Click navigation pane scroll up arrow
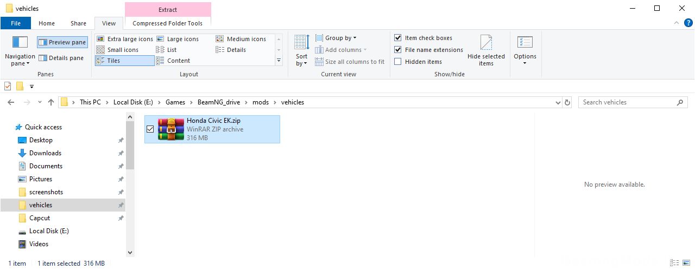This screenshot has width=695, height=270. (x=130, y=117)
